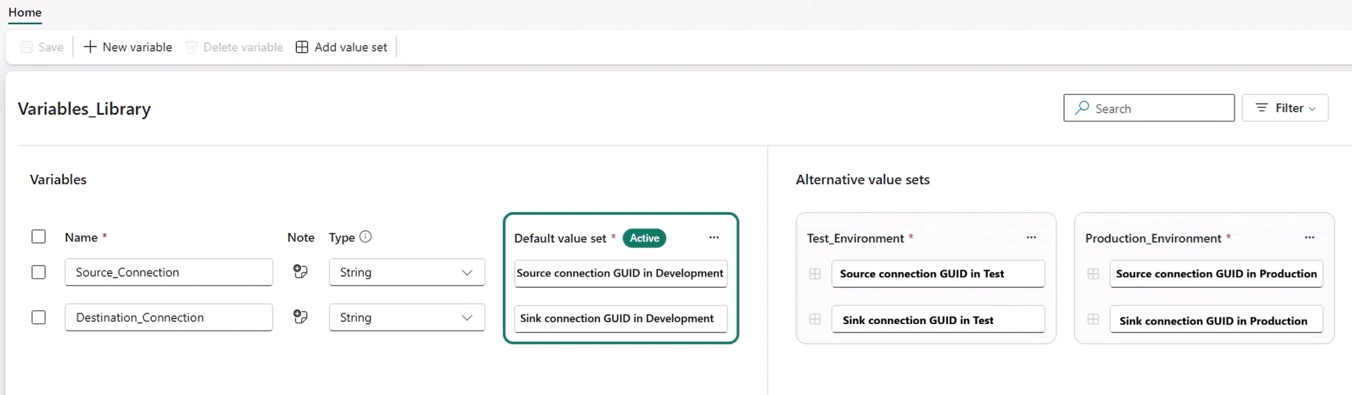The image size is (1352, 395).
Task: Check the Destination_Connection row checkbox
Action: click(39, 318)
